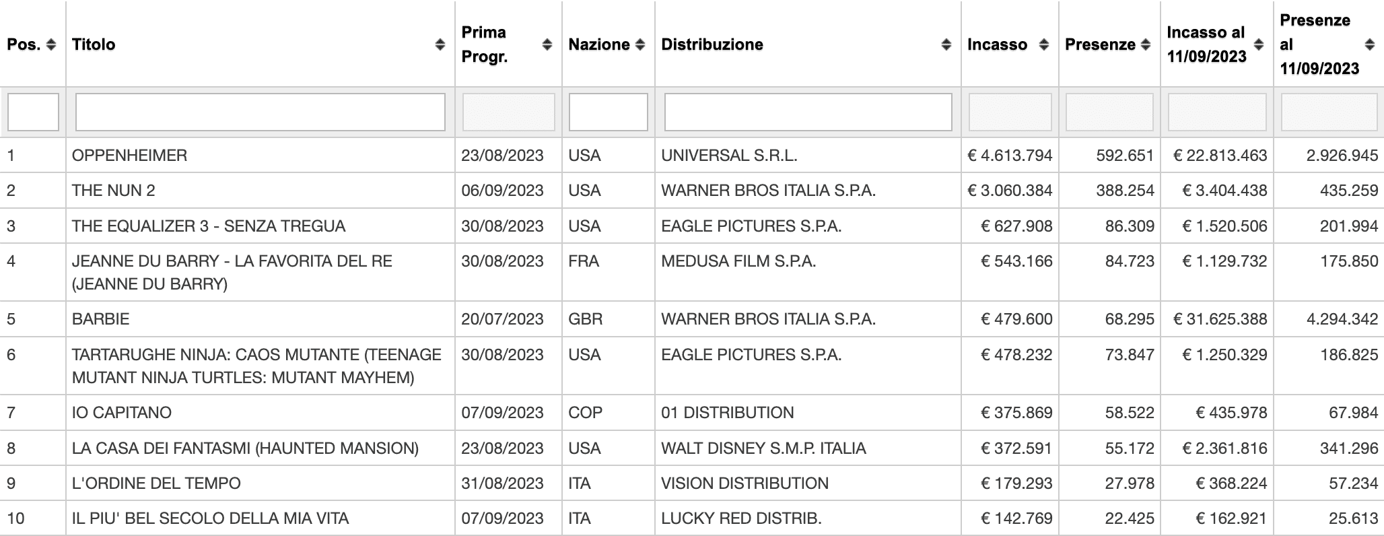1384x536 pixels.
Task: Click TARTARUGHE NINJA: CAOS MUTANTE title
Action: click(256, 366)
